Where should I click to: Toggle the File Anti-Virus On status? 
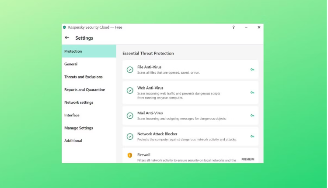(x=252, y=70)
